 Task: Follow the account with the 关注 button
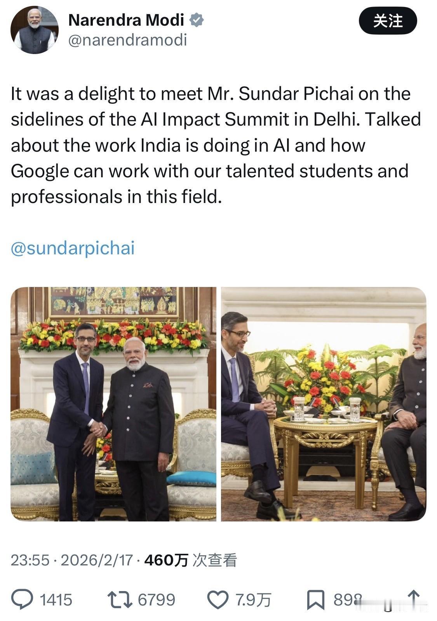click(x=388, y=21)
